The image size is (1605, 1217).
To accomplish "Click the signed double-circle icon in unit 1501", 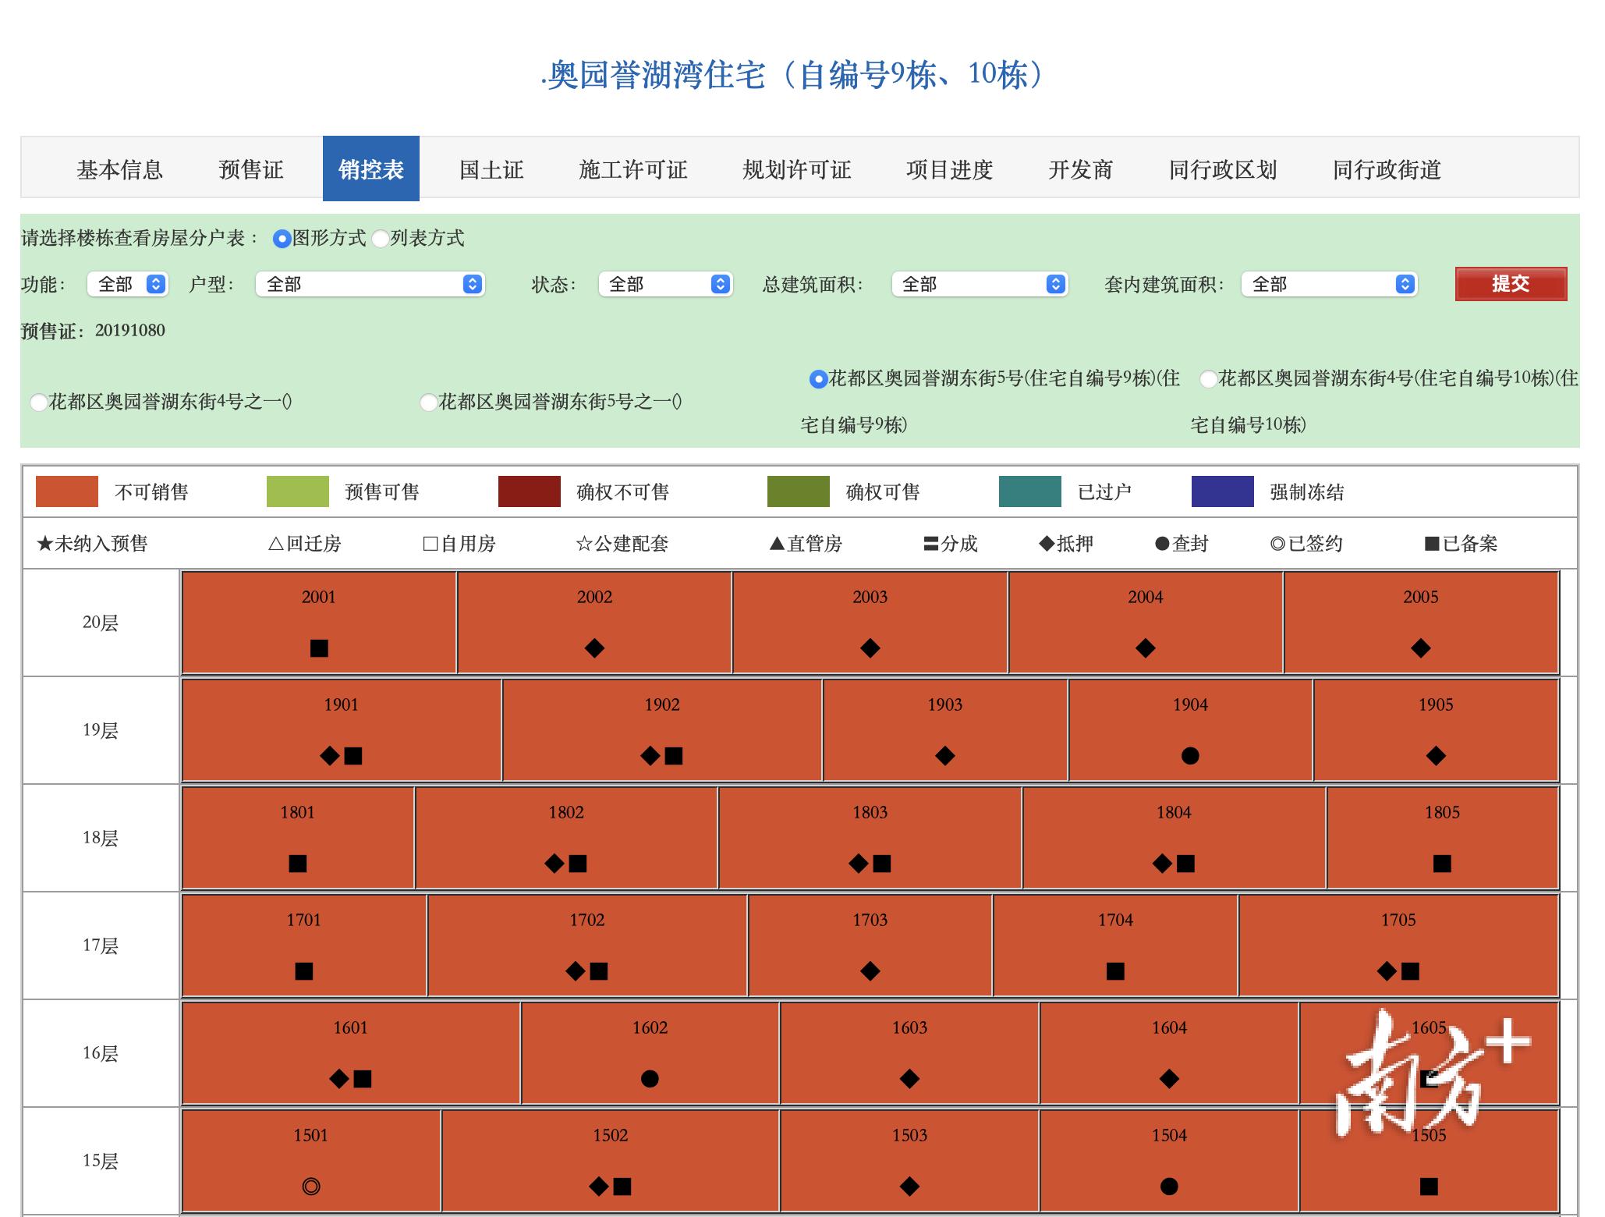I will 310,1187.
